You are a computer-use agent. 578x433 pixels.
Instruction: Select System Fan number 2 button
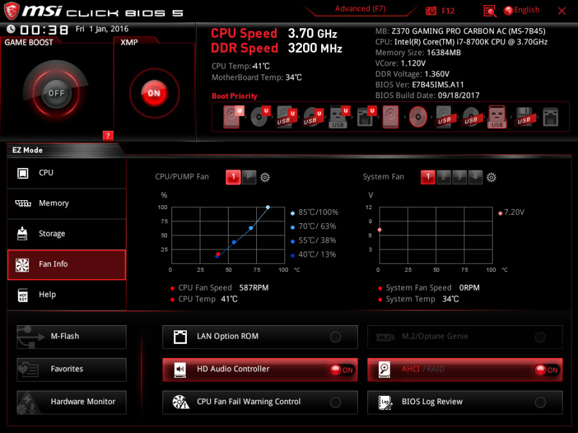pyautogui.click(x=444, y=178)
